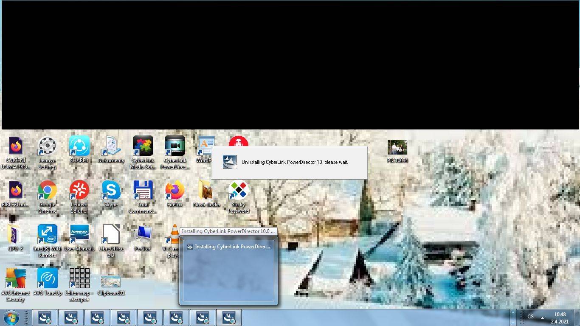Click the Lenovo Solution Center shortcut
Image resolution: width=580 pixels, height=326 pixels.
tap(79, 196)
